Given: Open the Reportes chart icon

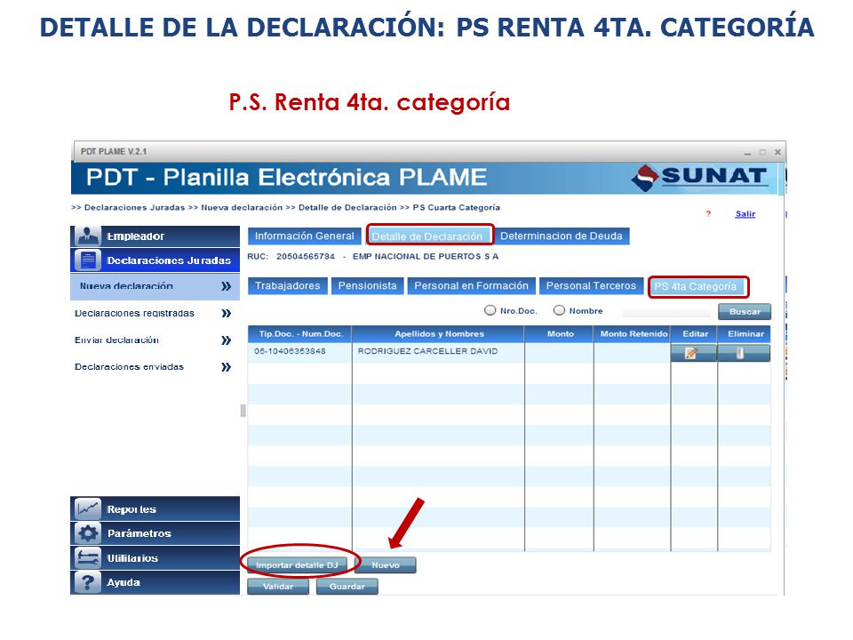Looking at the screenshot, I should point(88,508).
